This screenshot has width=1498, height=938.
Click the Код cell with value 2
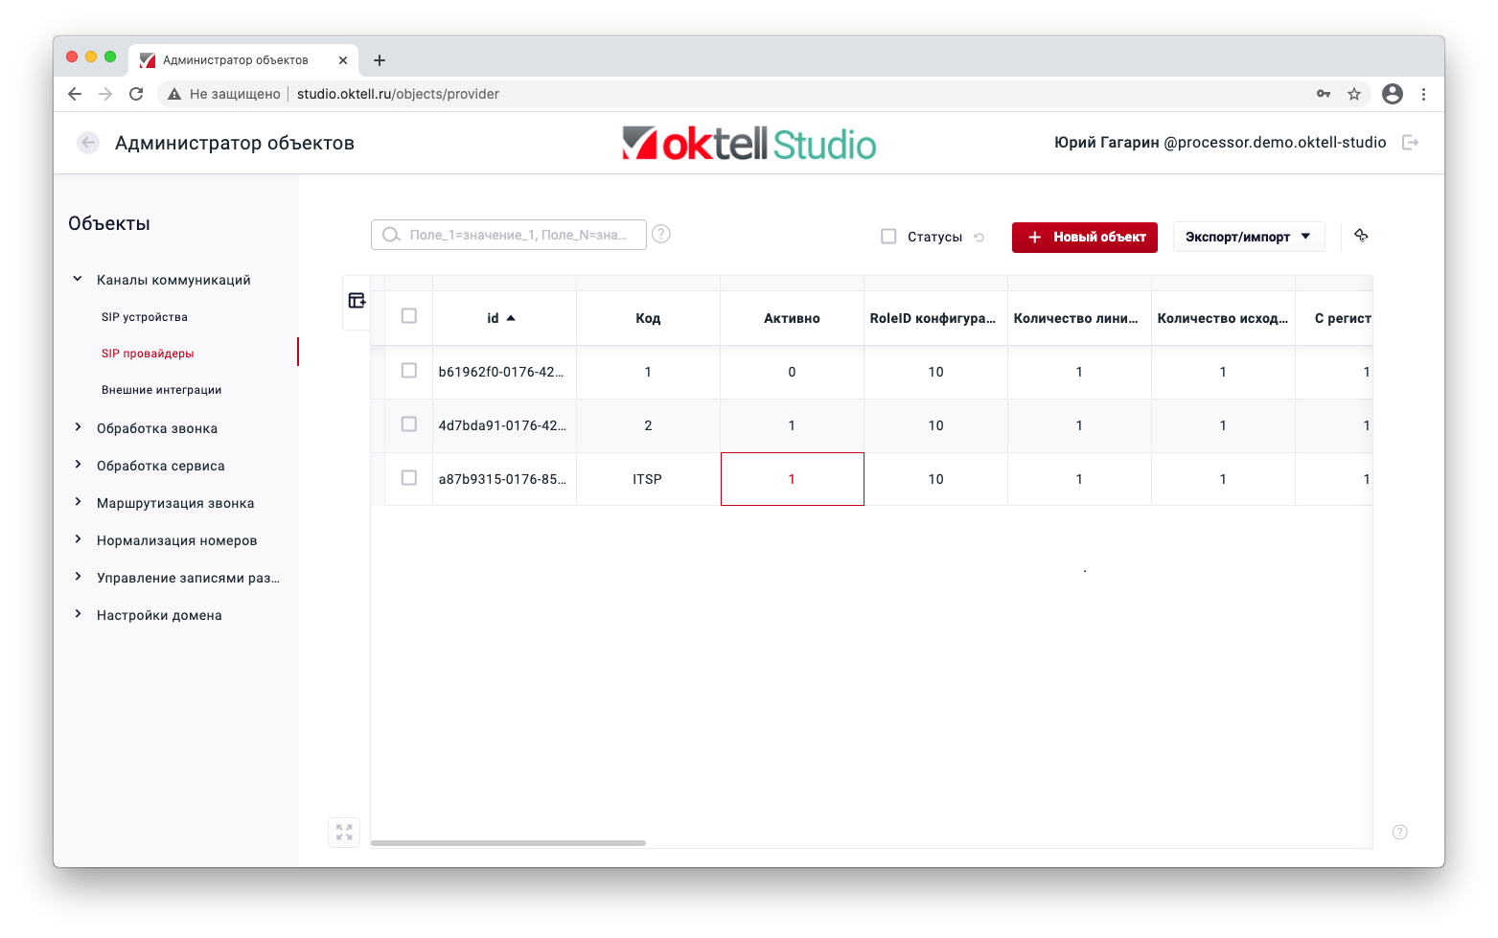pyautogui.click(x=648, y=425)
